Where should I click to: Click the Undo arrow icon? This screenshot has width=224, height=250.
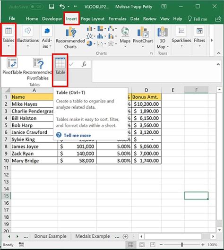[62, 7]
